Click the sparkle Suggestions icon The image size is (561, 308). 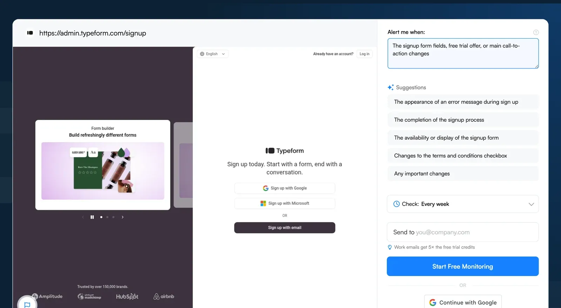(x=391, y=87)
